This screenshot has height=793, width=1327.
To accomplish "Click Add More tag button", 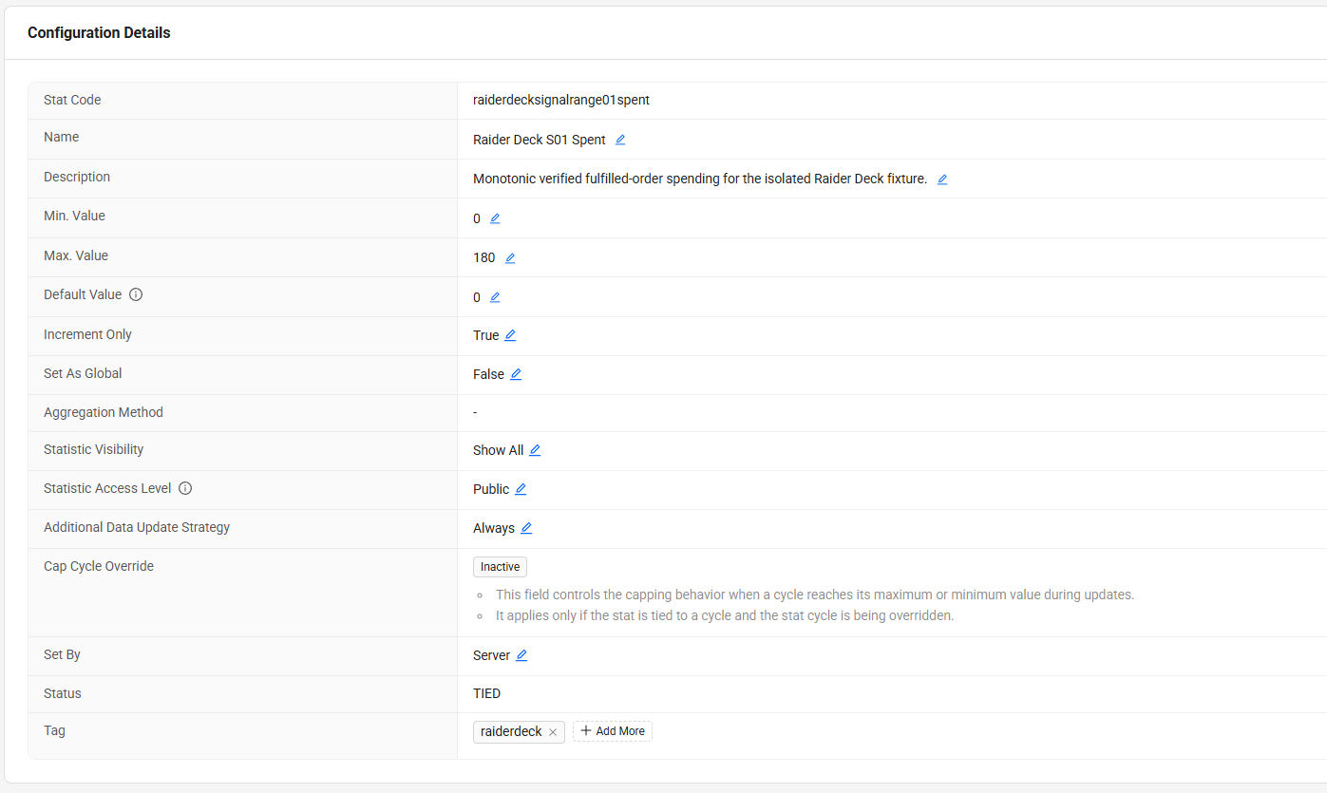I will pyautogui.click(x=613, y=731).
